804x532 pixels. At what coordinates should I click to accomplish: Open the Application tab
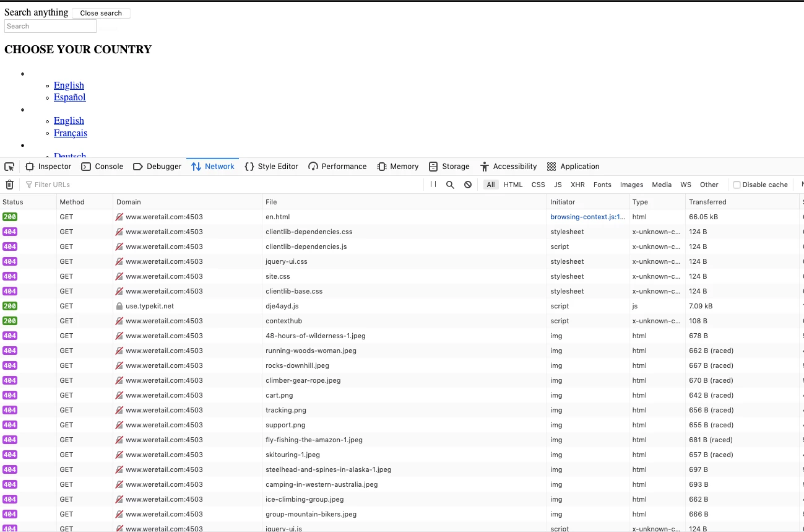pos(573,167)
